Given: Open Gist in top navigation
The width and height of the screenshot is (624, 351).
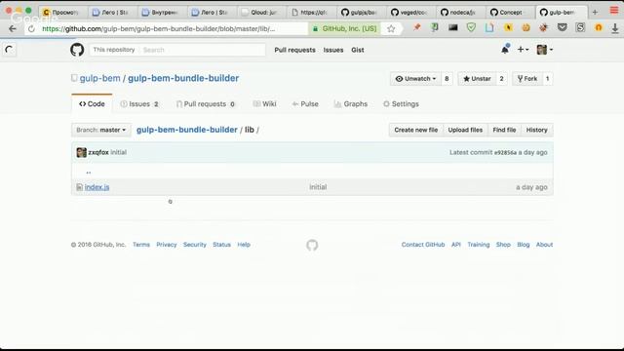Looking at the screenshot, I should tap(358, 50).
